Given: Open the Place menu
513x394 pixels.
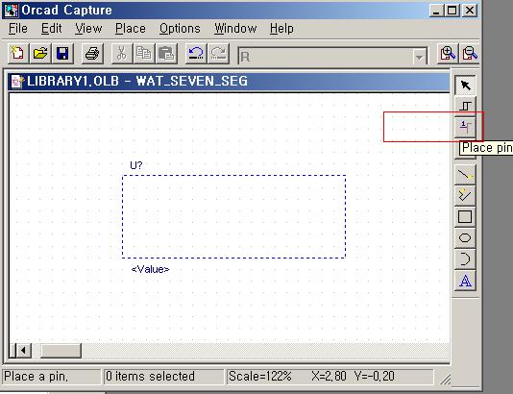Looking at the screenshot, I should click(x=131, y=29).
